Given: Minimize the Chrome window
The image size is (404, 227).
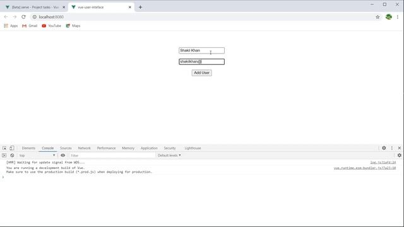Looking at the screenshot, I should click(x=372, y=4).
